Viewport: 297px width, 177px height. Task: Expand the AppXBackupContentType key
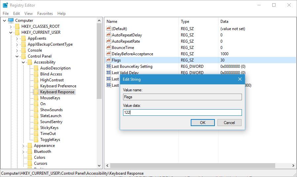tap(17, 44)
